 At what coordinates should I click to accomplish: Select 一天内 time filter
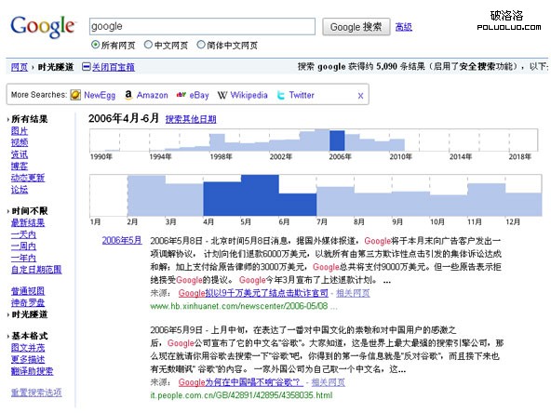23,234
